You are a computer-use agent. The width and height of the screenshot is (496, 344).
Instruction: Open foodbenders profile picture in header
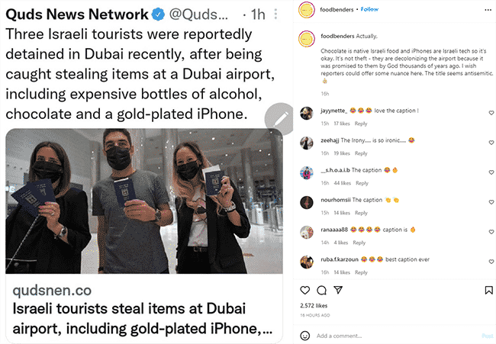click(x=307, y=10)
